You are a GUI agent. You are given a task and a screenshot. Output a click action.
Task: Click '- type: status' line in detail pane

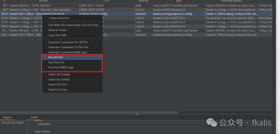(41, 131)
